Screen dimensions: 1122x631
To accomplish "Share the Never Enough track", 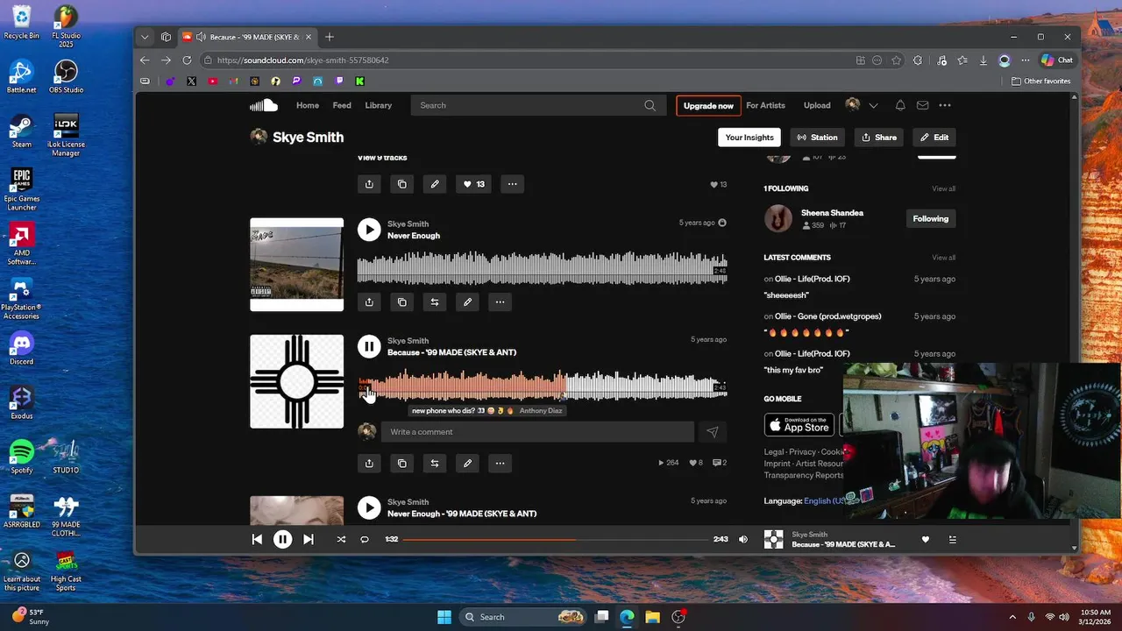I will (369, 301).
